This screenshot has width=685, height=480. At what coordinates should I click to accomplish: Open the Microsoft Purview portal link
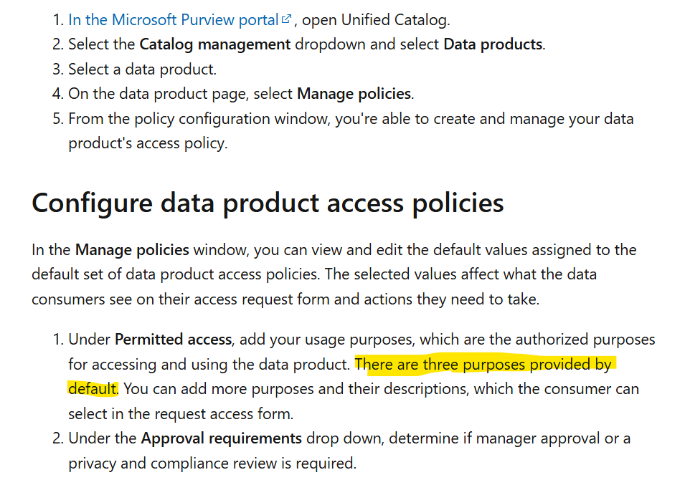coord(174,20)
